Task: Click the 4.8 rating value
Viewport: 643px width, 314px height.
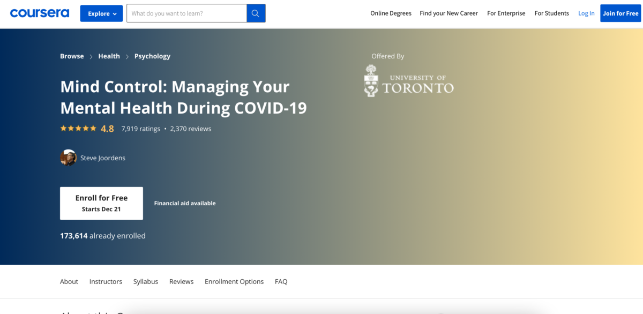Action: [x=107, y=129]
